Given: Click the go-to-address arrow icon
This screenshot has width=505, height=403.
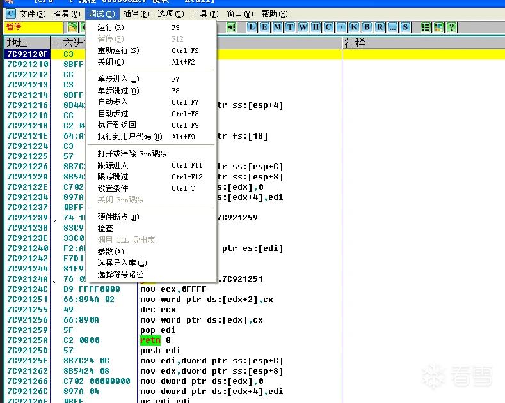Looking at the screenshot, I should tap(232, 27).
